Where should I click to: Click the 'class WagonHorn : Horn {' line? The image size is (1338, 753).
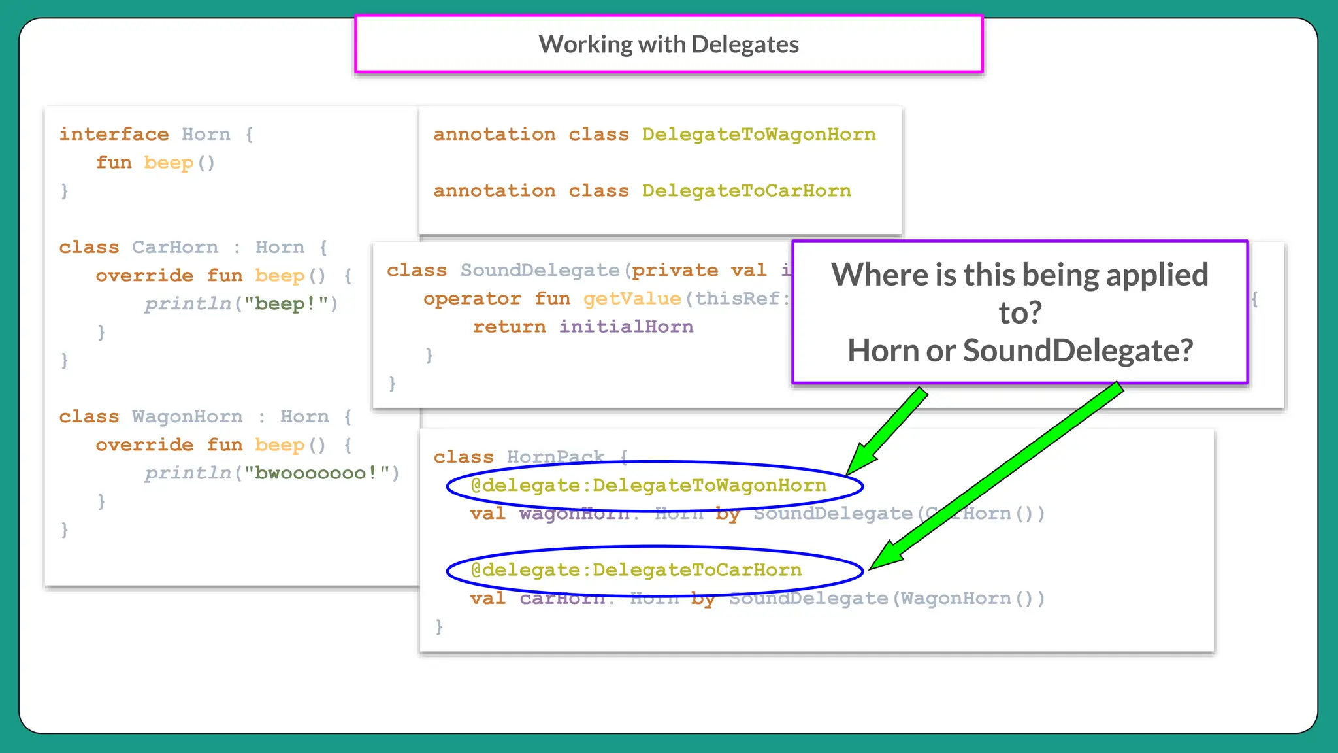pos(206,416)
